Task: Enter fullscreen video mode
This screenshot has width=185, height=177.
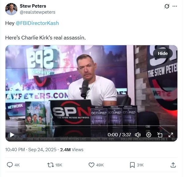Action: [171, 135]
